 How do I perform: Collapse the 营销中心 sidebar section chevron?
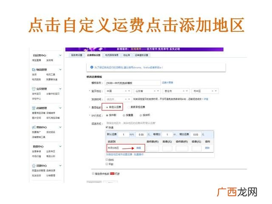pos(60,127)
